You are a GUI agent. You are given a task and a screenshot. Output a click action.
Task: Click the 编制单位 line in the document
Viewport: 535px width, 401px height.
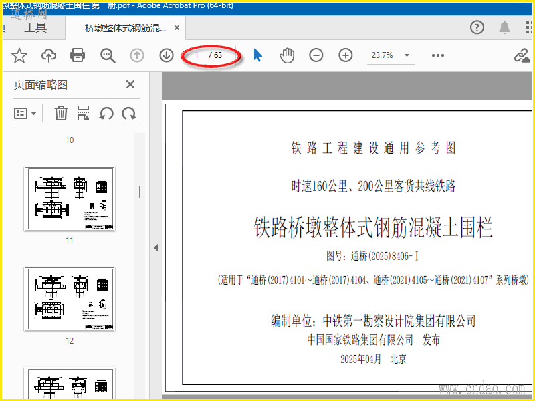373,321
